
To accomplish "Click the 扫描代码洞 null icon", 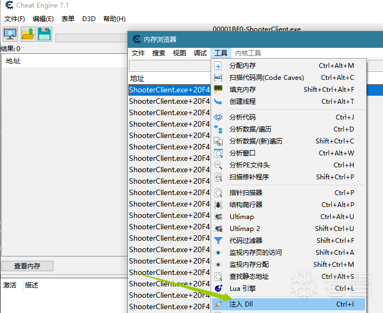I will (x=218, y=78).
